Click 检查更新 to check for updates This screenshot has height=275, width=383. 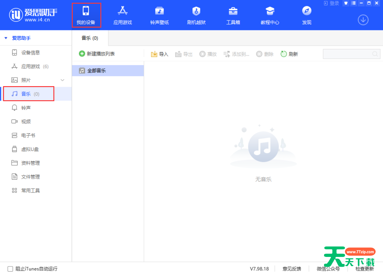365,269
